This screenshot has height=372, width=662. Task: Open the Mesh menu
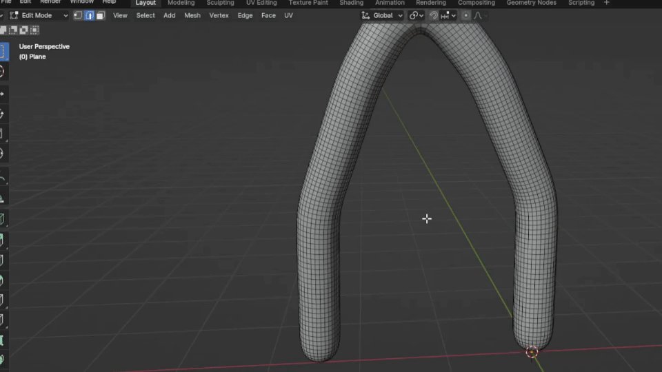pos(192,15)
